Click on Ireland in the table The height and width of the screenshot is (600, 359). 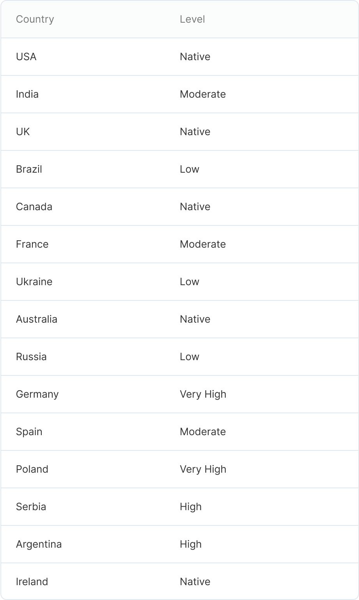(32, 582)
